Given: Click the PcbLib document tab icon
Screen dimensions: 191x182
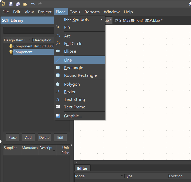Looking at the screenshot, I should 116,20.
